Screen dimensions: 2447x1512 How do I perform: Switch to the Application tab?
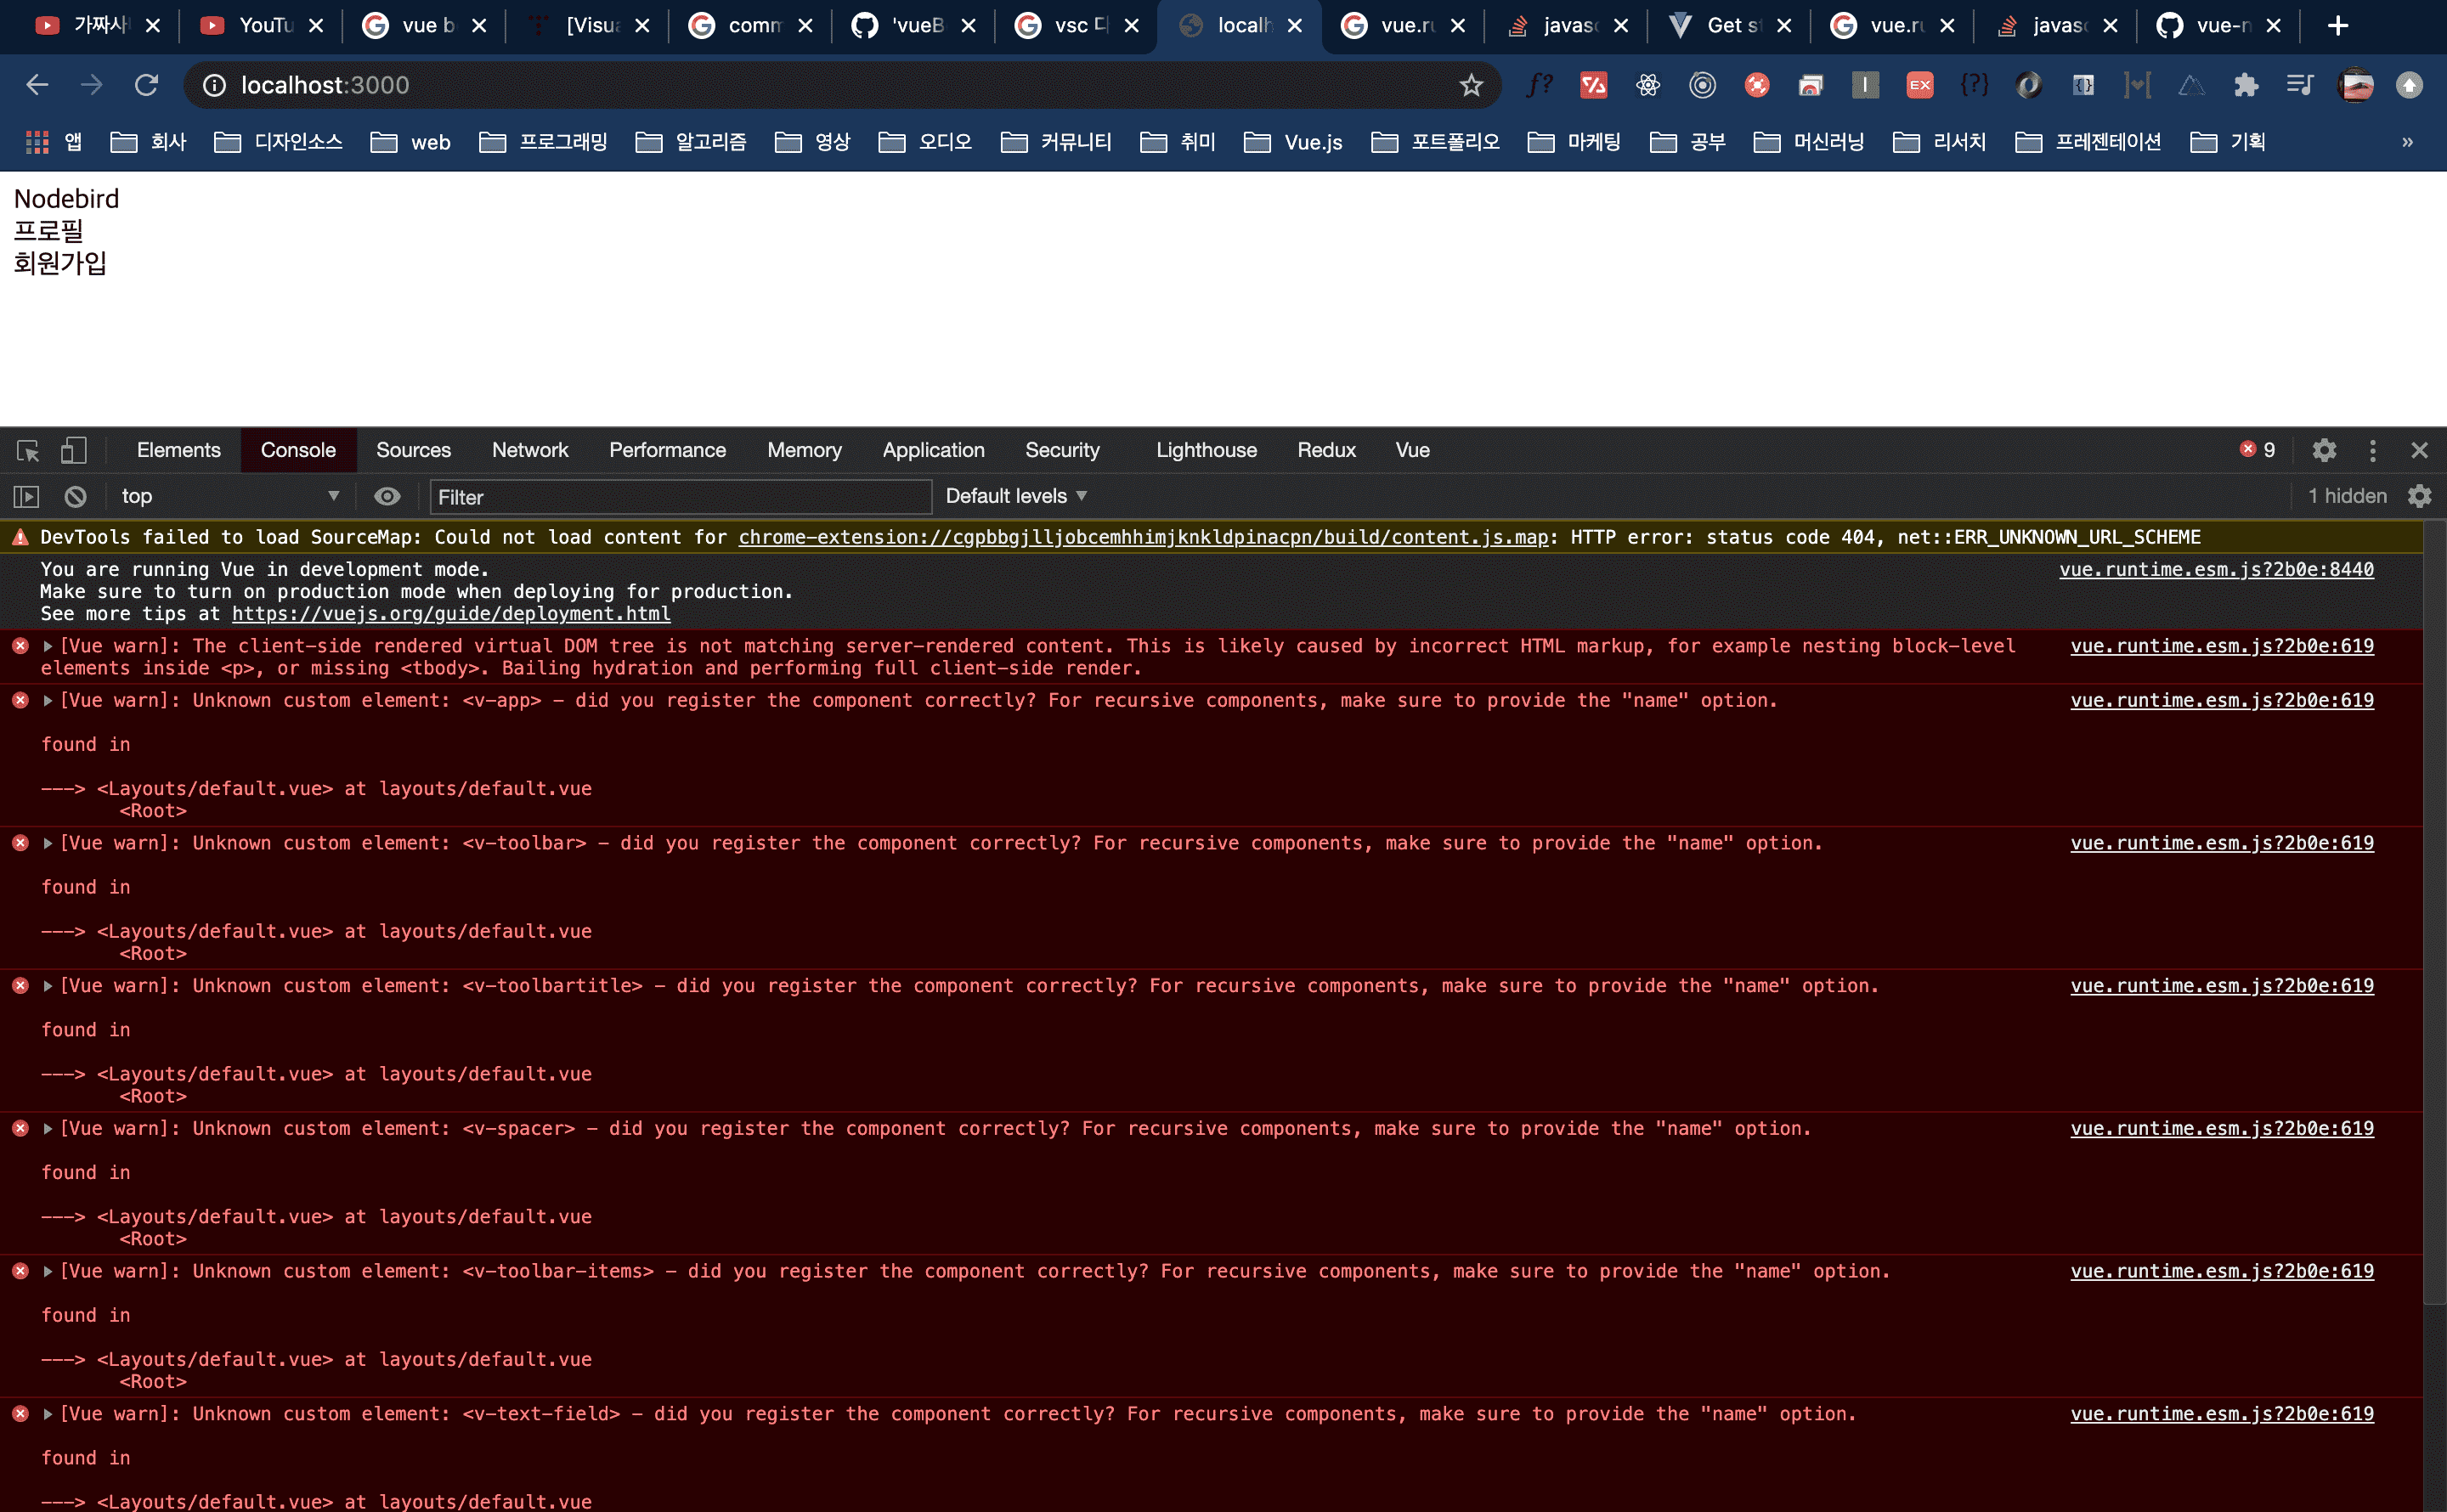coord(933,450)
